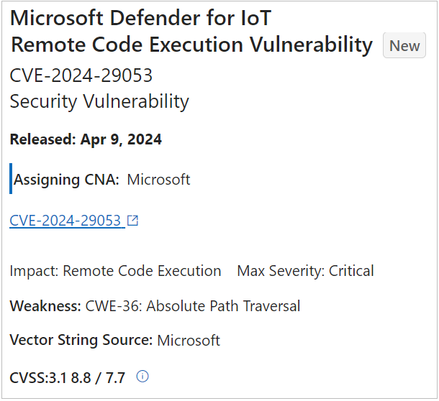Click the Remote Code Execution Vulnerability heading
439x401 pixels.
(191, 45)
